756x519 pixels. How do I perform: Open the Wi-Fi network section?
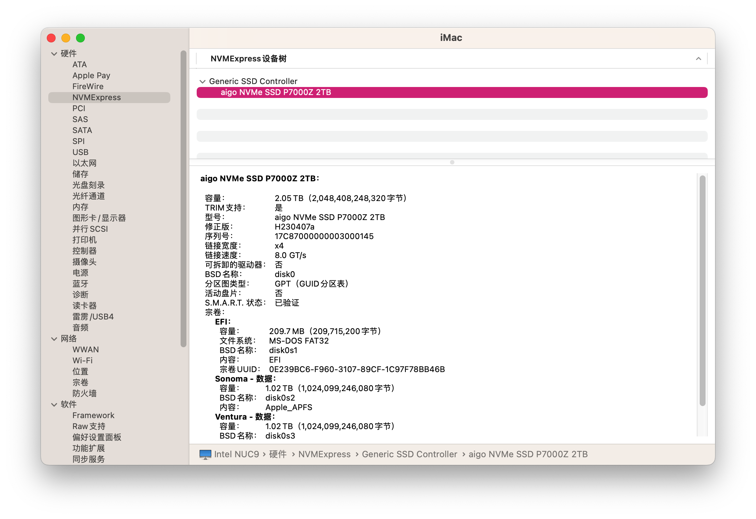click(x=83, y=361)
